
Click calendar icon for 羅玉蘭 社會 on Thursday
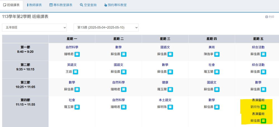(217, 72)
